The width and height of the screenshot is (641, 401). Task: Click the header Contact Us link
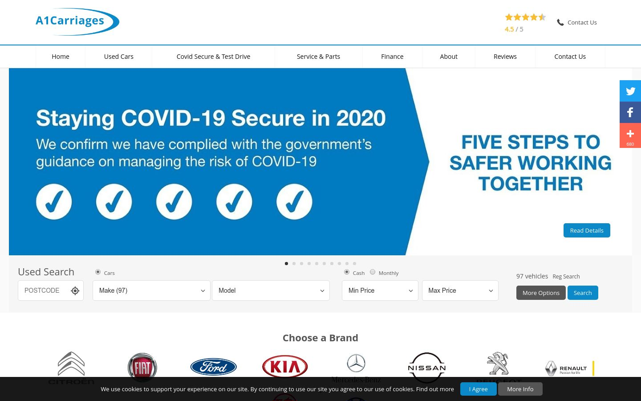(x=582, y=22)
